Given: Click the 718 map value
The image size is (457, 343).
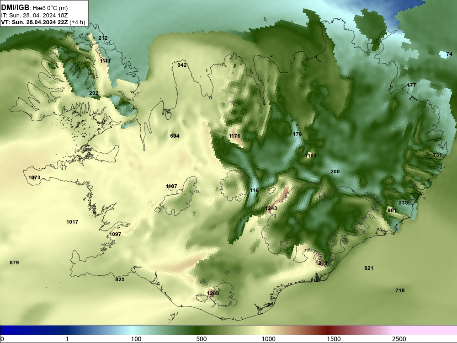Looking at the screenshot, I should (400, 290).
